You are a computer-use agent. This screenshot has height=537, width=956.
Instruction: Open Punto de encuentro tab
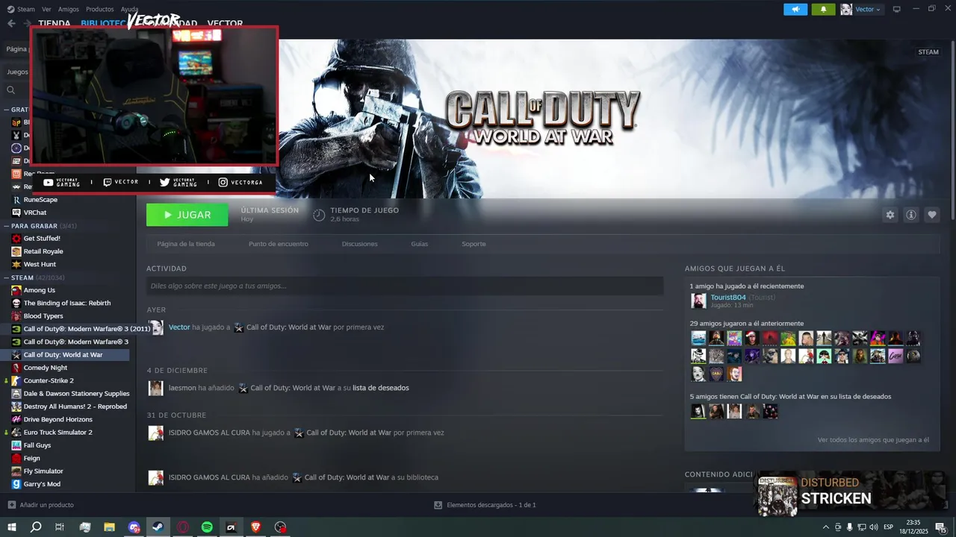[278, 244]
